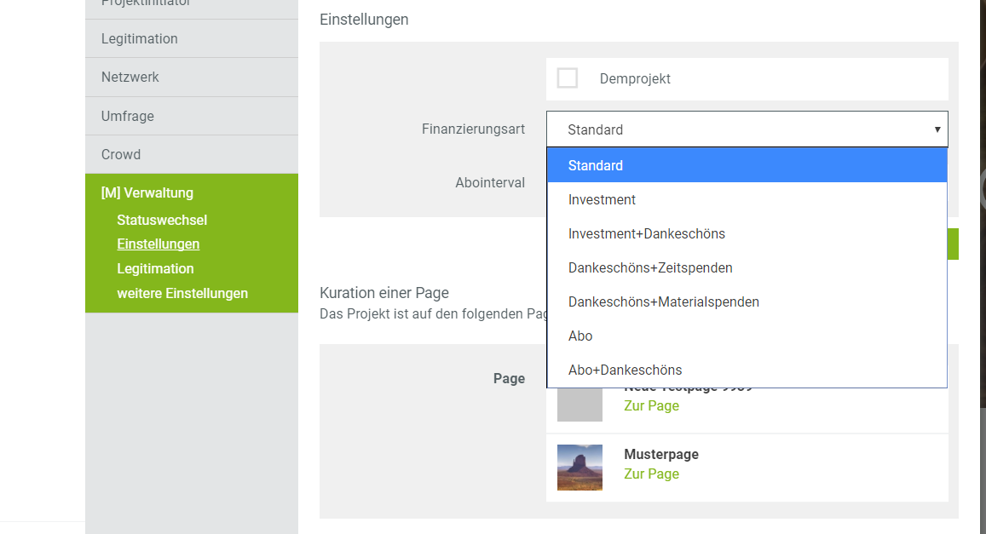Open Legitimation in the sidebar menu

(x=140, y=38)
